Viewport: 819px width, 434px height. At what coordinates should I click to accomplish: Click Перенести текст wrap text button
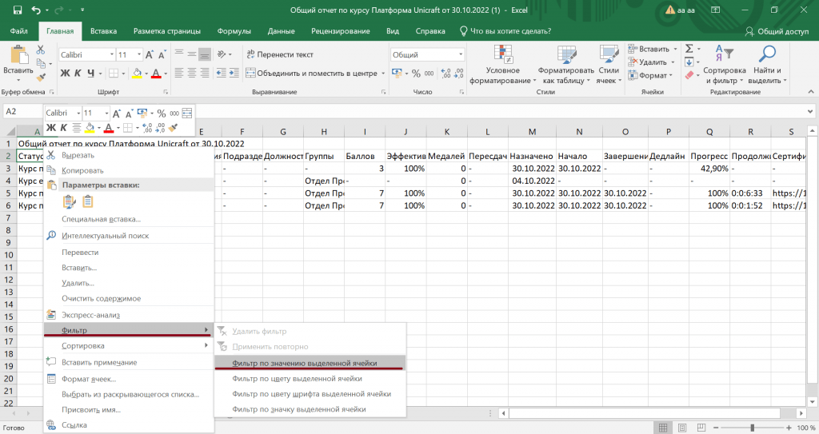click(x=279, y=54)
